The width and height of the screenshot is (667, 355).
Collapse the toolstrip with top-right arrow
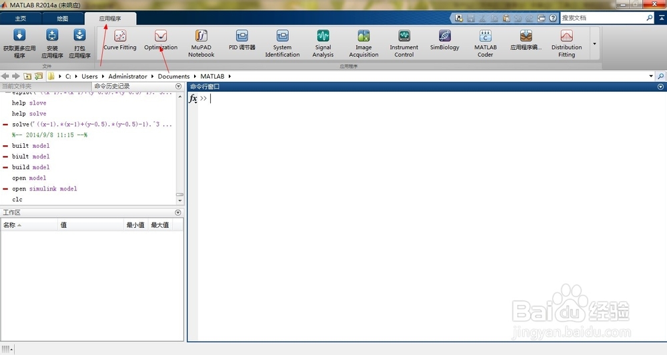coord(662,18)
